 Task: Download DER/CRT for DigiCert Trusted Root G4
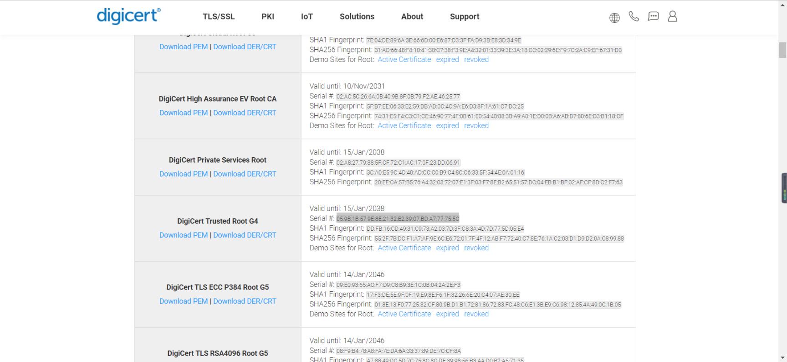[245, 235]
